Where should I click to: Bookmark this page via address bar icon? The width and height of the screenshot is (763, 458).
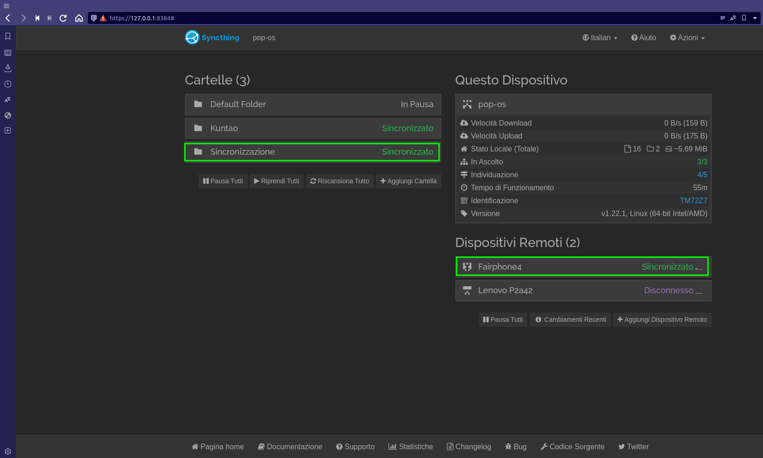(744, 18)
